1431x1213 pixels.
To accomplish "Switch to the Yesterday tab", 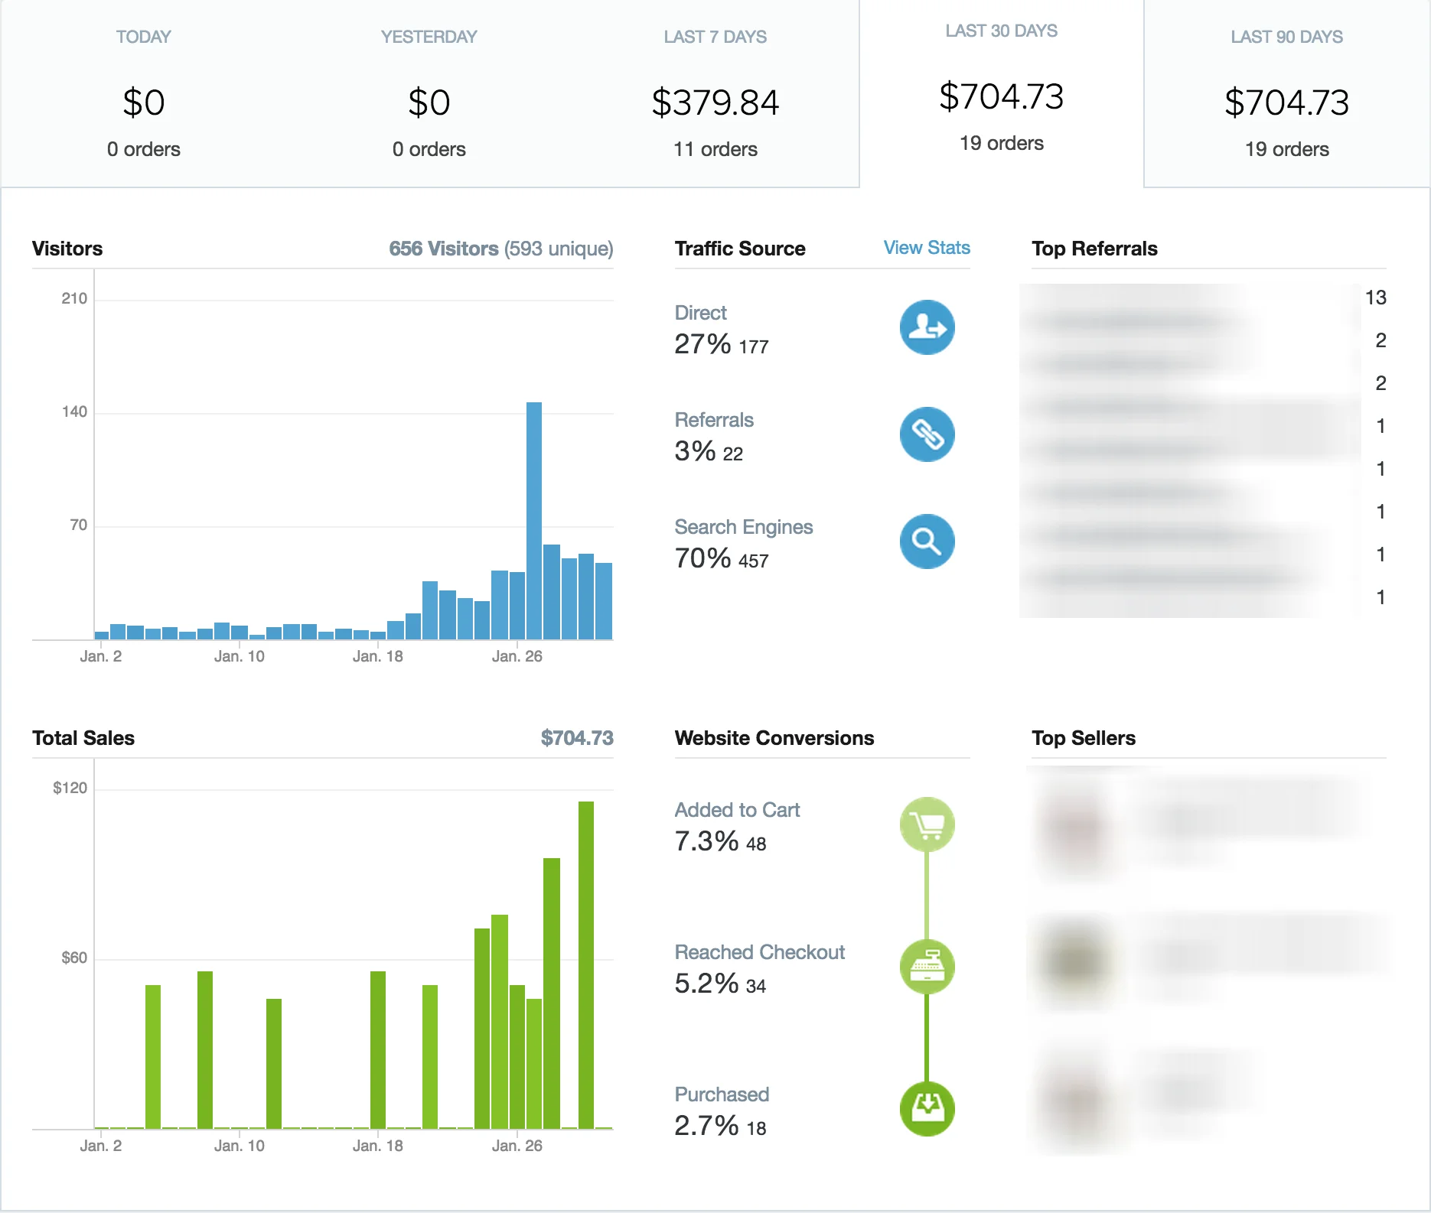I will (x=429, y=93).
